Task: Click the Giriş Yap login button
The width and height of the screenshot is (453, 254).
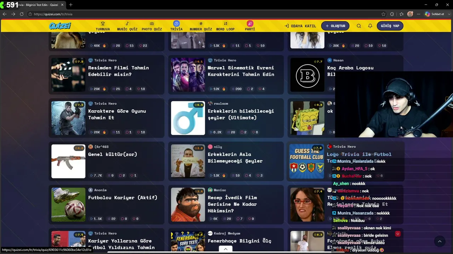Action: pyautogui.click(x=390, y=26)
